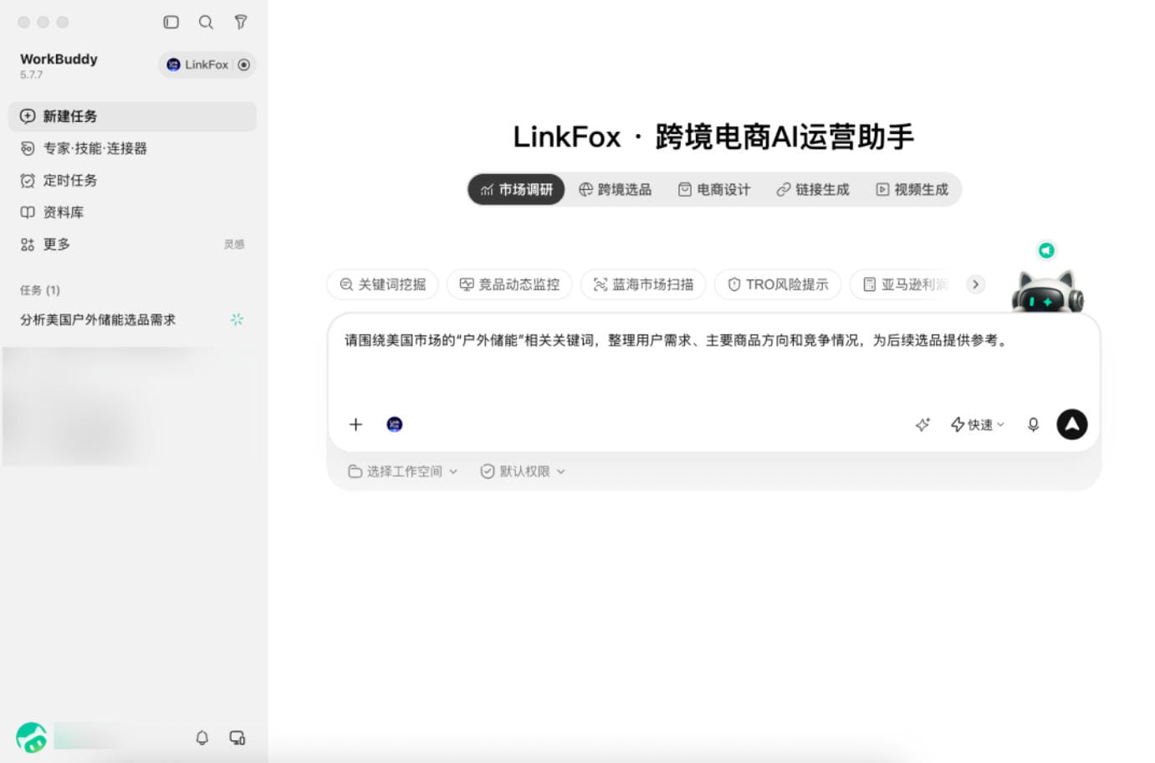Screen dimensions: 1155x763
Task: Click the robot cat mascot
Action: pyautogui.click(x=1047, y=292)
